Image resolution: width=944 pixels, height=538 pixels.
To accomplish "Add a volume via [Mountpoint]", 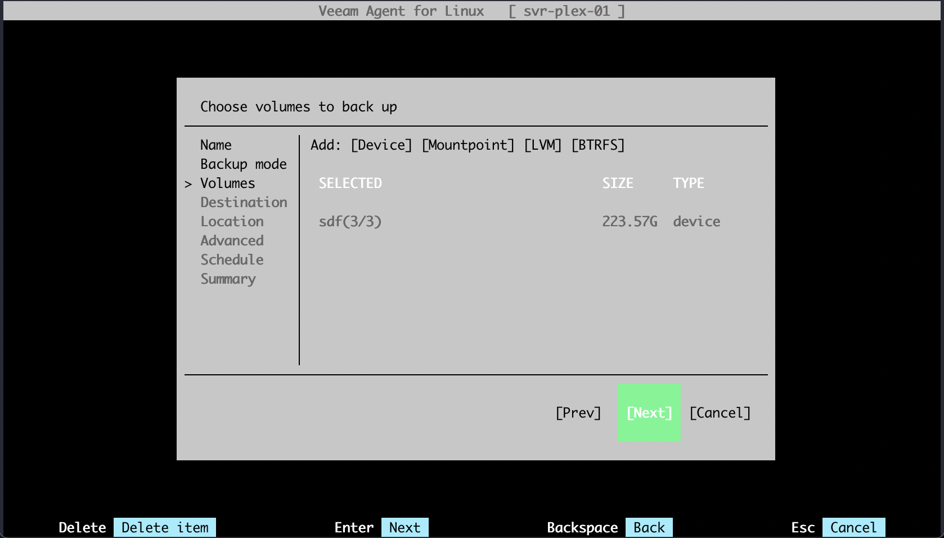I will pos(468,145).
